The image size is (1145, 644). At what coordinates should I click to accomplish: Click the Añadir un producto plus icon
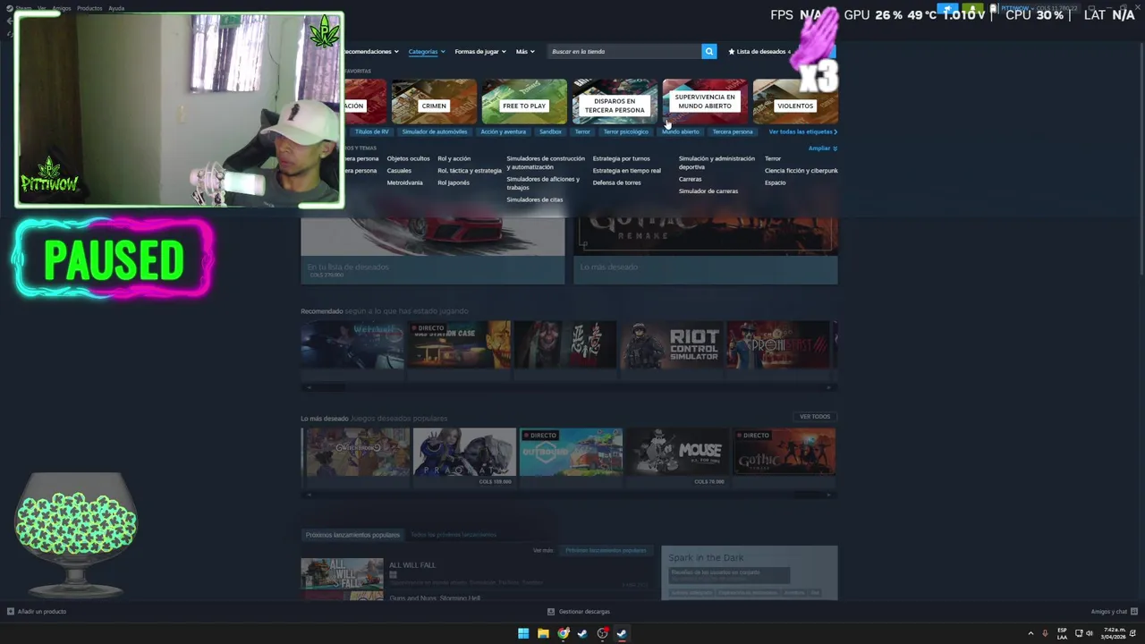(11, 612)
